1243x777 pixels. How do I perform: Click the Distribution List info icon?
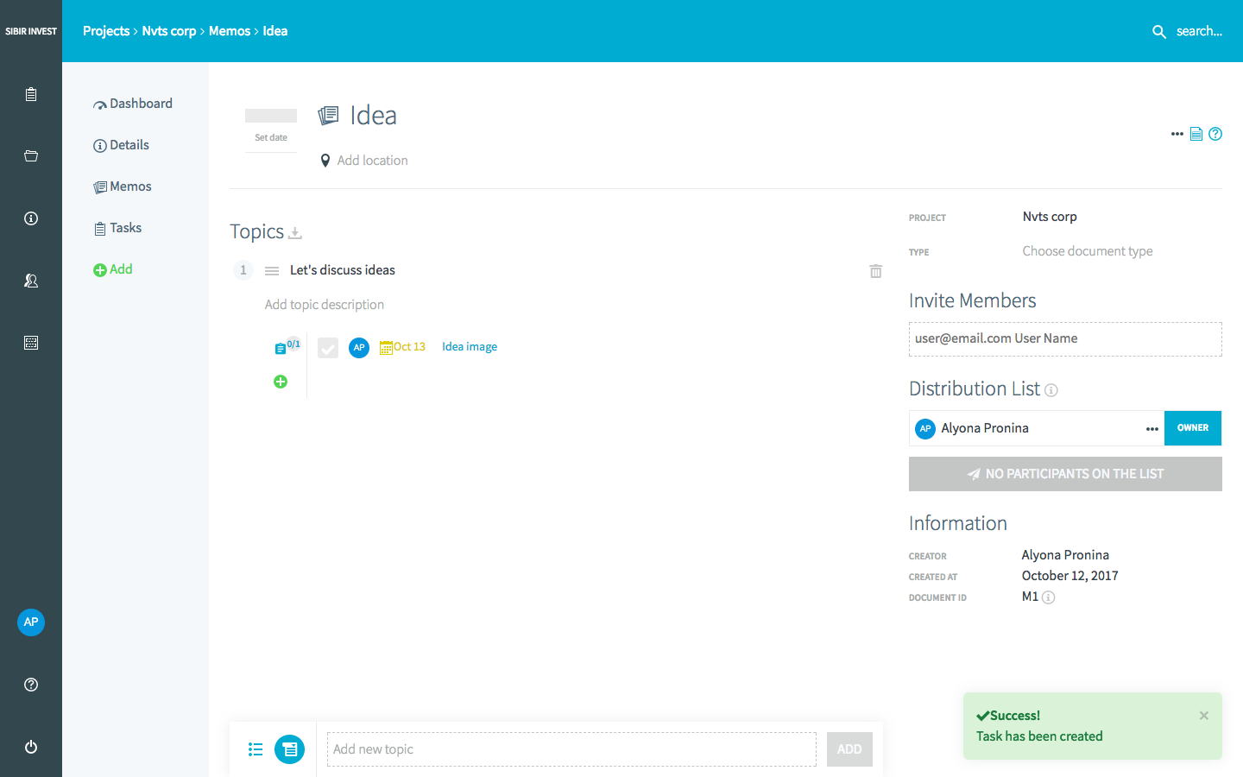point(1051,390)
